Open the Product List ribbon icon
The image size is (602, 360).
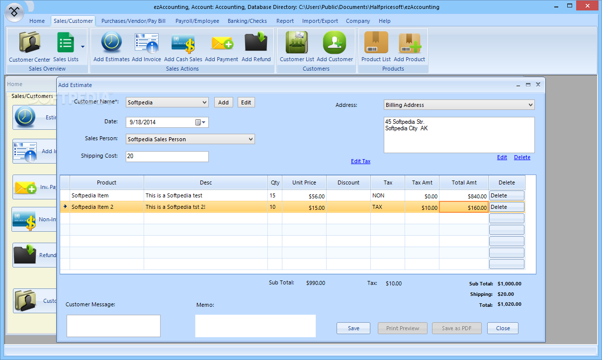(376, 47)
